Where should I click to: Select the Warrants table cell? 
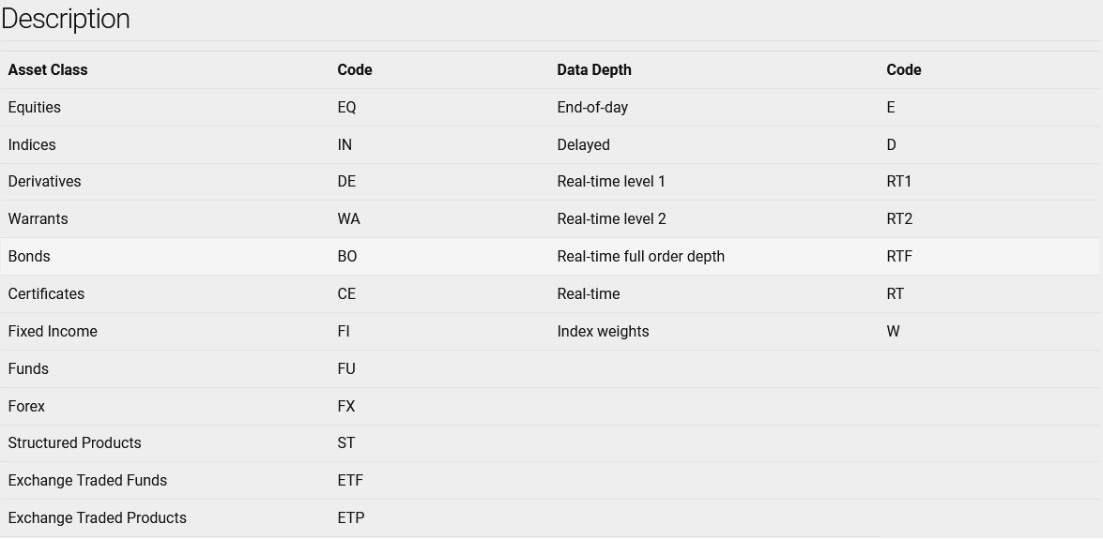coord(38,218)
